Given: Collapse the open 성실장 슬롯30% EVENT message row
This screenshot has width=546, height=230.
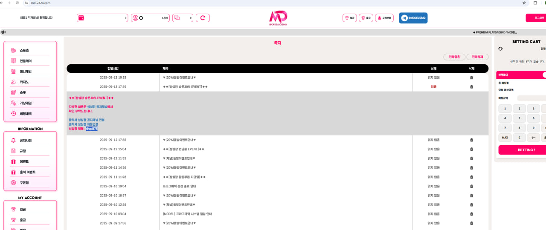Looking at the screenshot, I should pyautogui.click(x=185, y=86).
